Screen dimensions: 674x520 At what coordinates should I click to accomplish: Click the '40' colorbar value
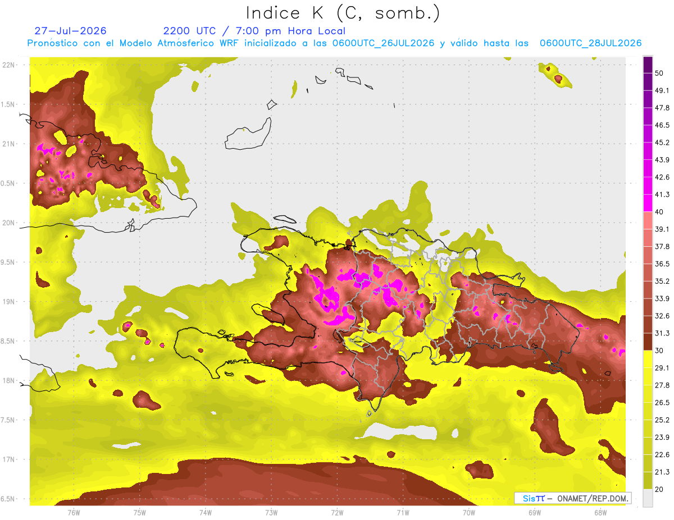coord(659,212)
